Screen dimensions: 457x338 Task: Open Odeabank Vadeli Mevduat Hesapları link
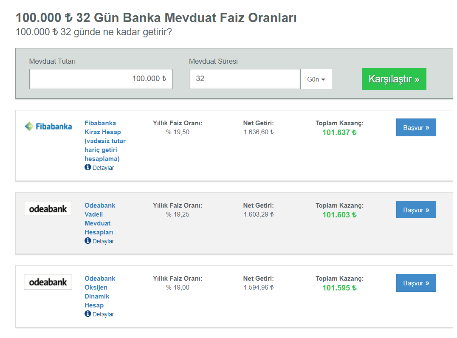click(100, 219)
